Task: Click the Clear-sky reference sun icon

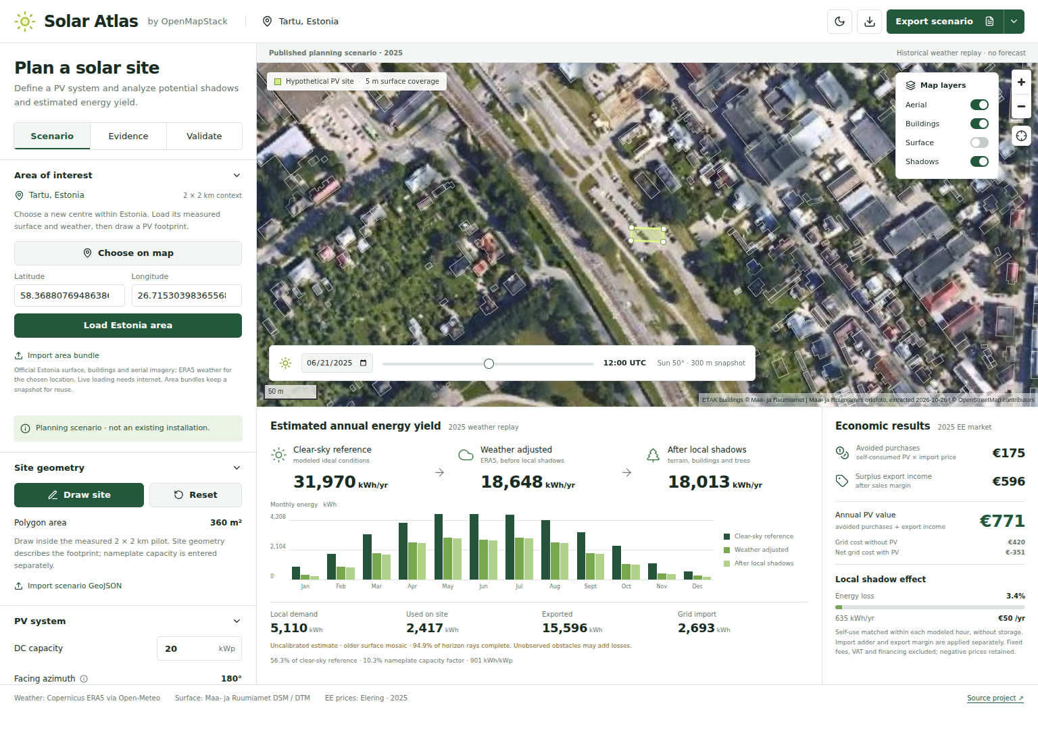Action: coord(278,455)
